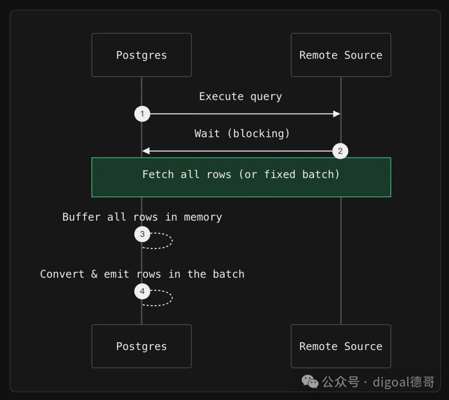Click the bottom Remote Source box
The height and width of the screenshot is (400, 449).
(x=341, y=346)
